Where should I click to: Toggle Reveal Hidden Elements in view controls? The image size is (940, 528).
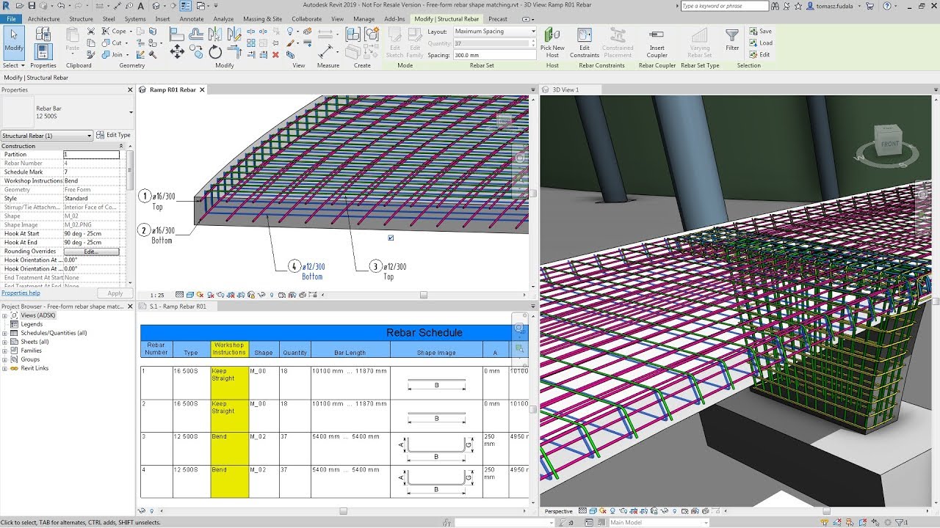271,293
